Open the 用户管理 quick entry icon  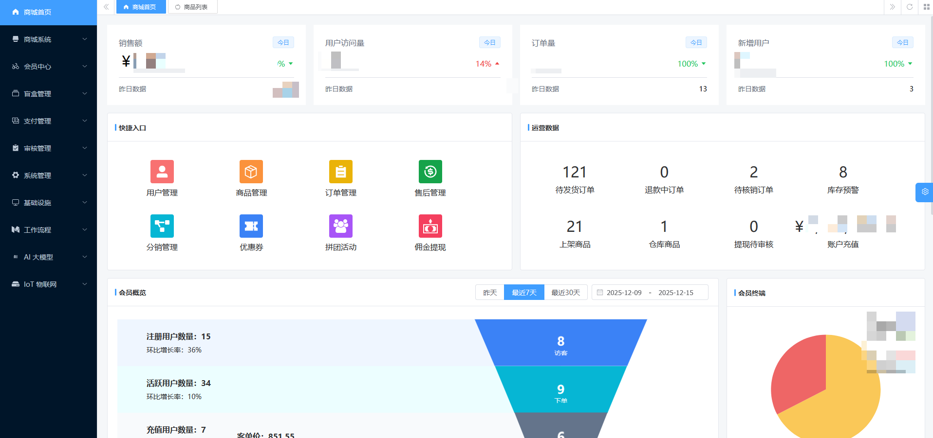162,172
